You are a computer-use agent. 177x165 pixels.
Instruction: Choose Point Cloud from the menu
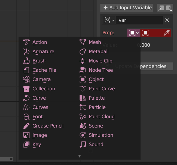pos(102,116)
